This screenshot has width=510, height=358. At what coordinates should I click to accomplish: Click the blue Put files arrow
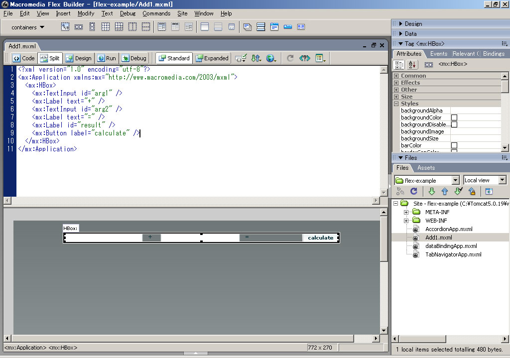445,191
